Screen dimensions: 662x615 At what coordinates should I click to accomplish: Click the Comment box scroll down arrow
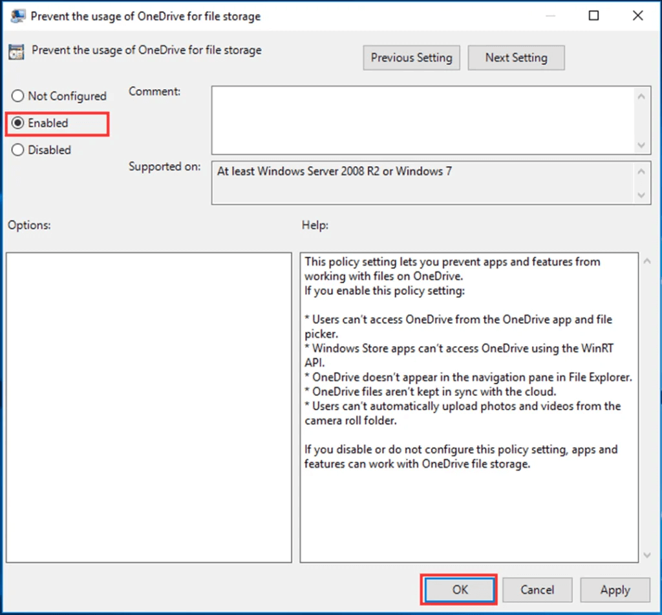641,145
